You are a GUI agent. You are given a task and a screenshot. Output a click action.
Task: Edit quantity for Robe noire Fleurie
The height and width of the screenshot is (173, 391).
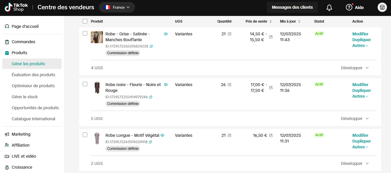coord(230,85)
